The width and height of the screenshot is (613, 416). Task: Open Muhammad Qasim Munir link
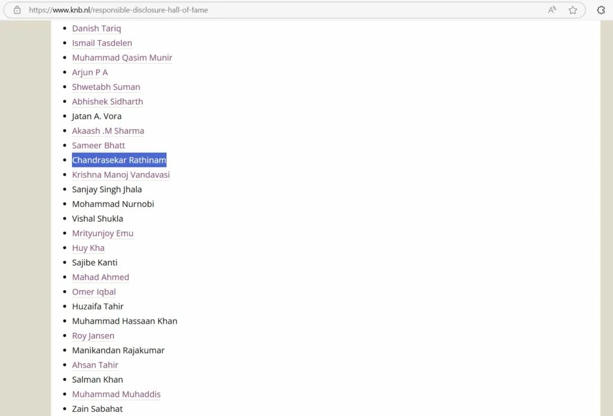[122, 58]
